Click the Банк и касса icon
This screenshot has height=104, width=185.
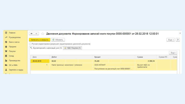pyautogui.click(x=6, y=42)
